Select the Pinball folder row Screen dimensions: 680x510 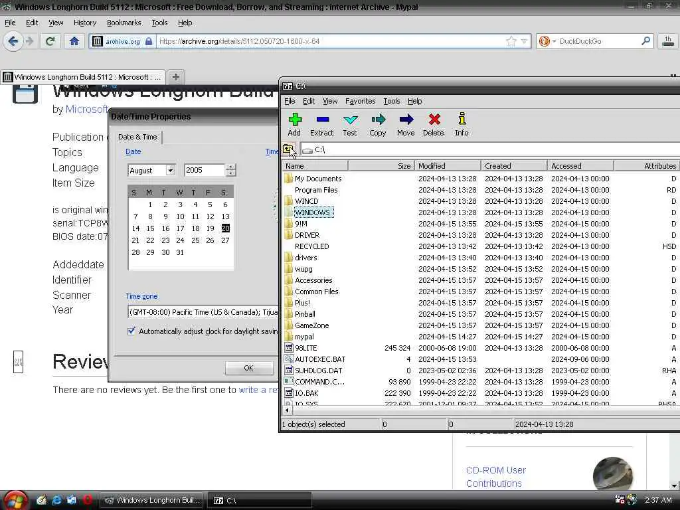[x=305, y=314]
